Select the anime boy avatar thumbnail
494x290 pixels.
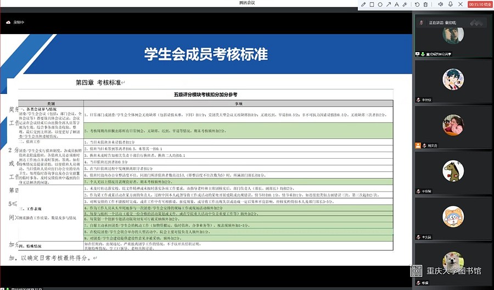pos(453,79)
